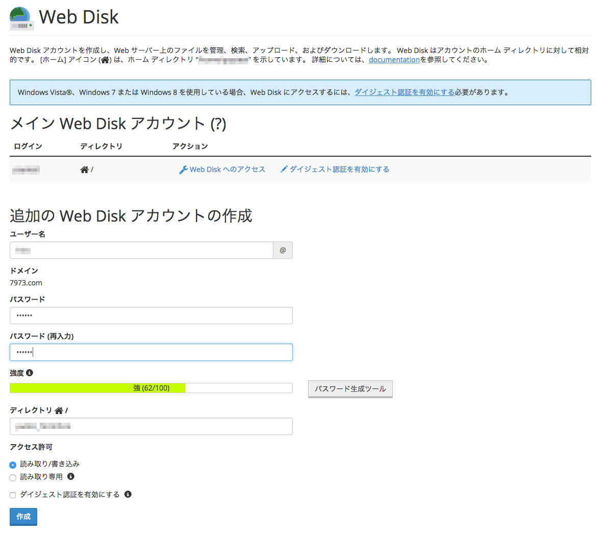
Task: Click the パスワード (再入力) field
Action: click(151, 352)
